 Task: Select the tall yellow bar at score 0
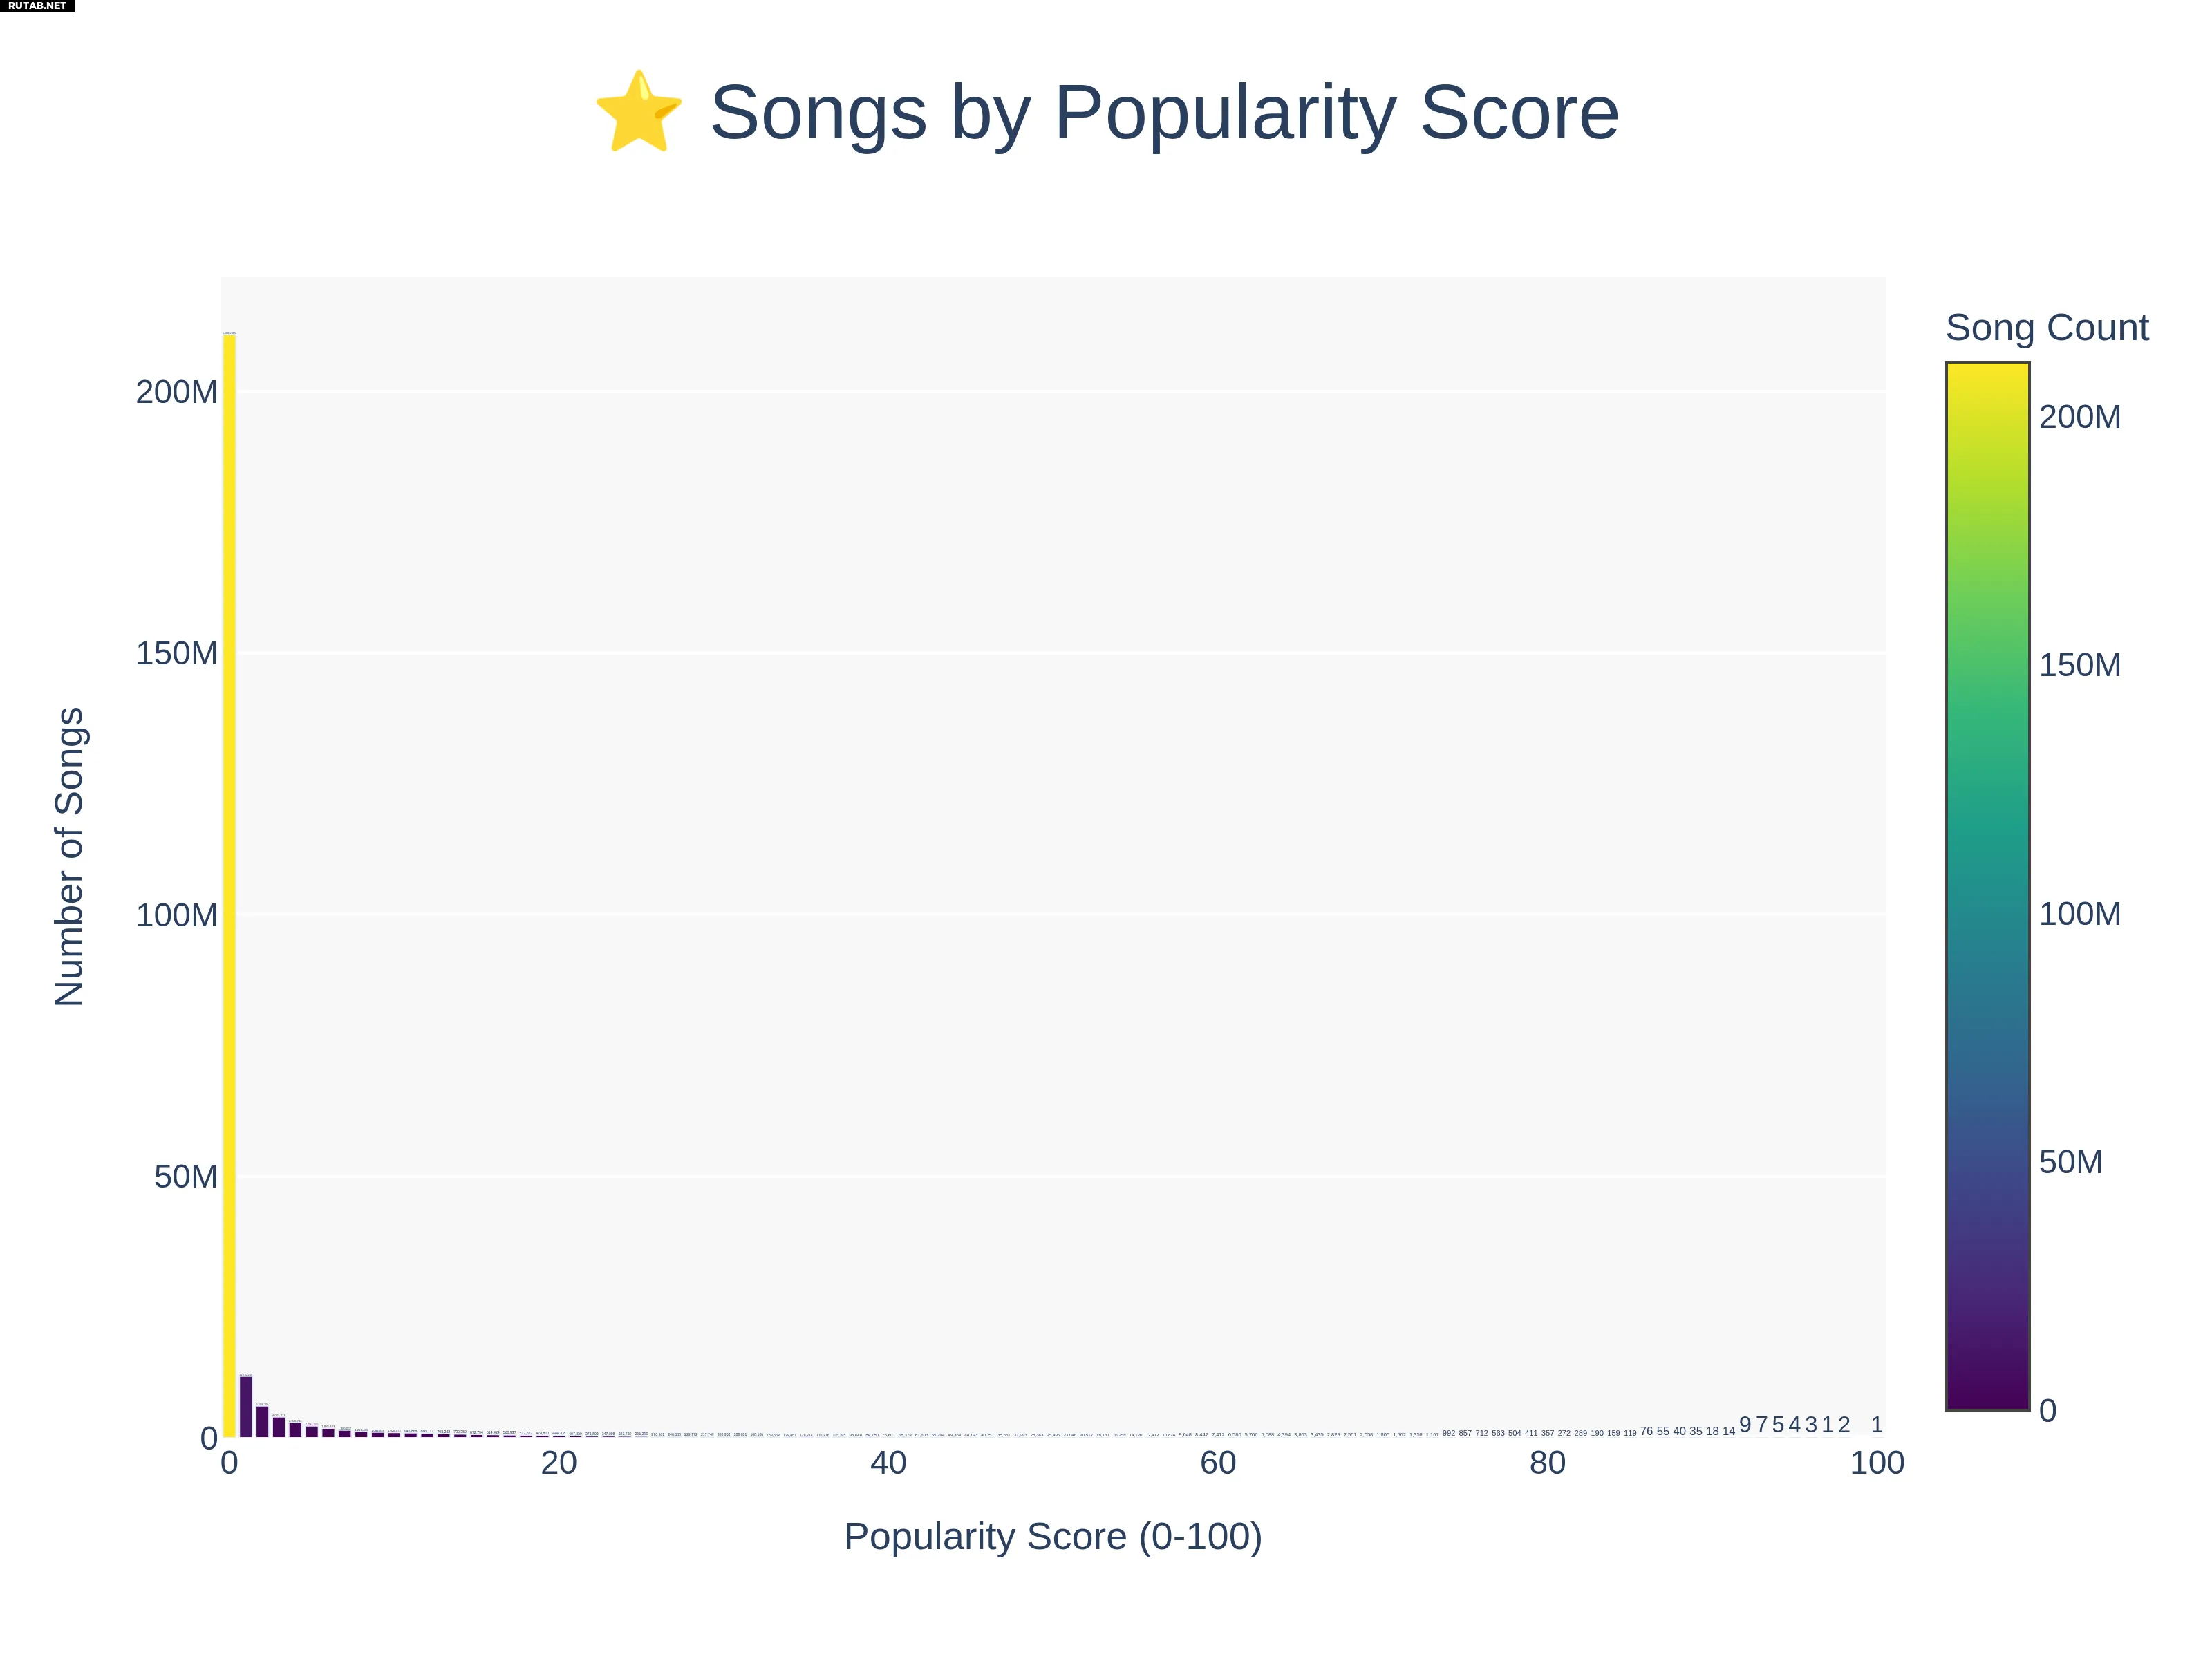pos(229,885)
